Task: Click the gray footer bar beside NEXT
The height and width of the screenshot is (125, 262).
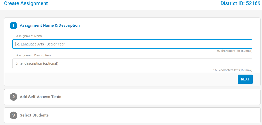Action: (121, 79)
